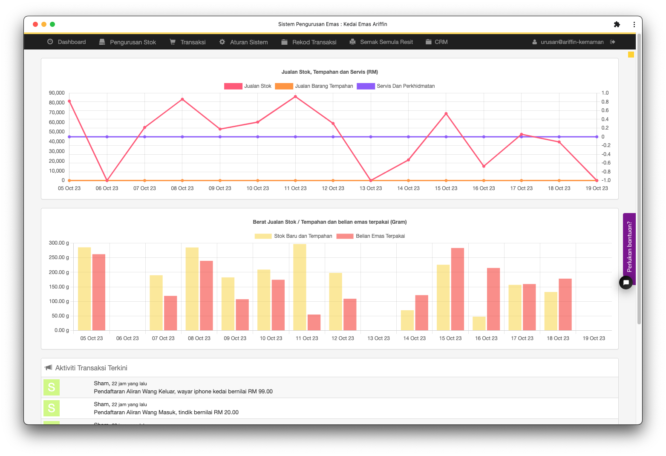Click the 11 Oct 23 peak data point
The height and width of the screenshot is (456, 666).
tap(295, 97)
